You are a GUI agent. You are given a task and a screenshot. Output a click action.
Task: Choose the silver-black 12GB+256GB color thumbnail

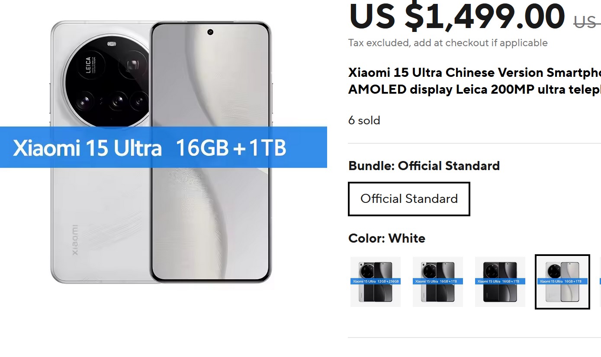(x=376, y=282)
